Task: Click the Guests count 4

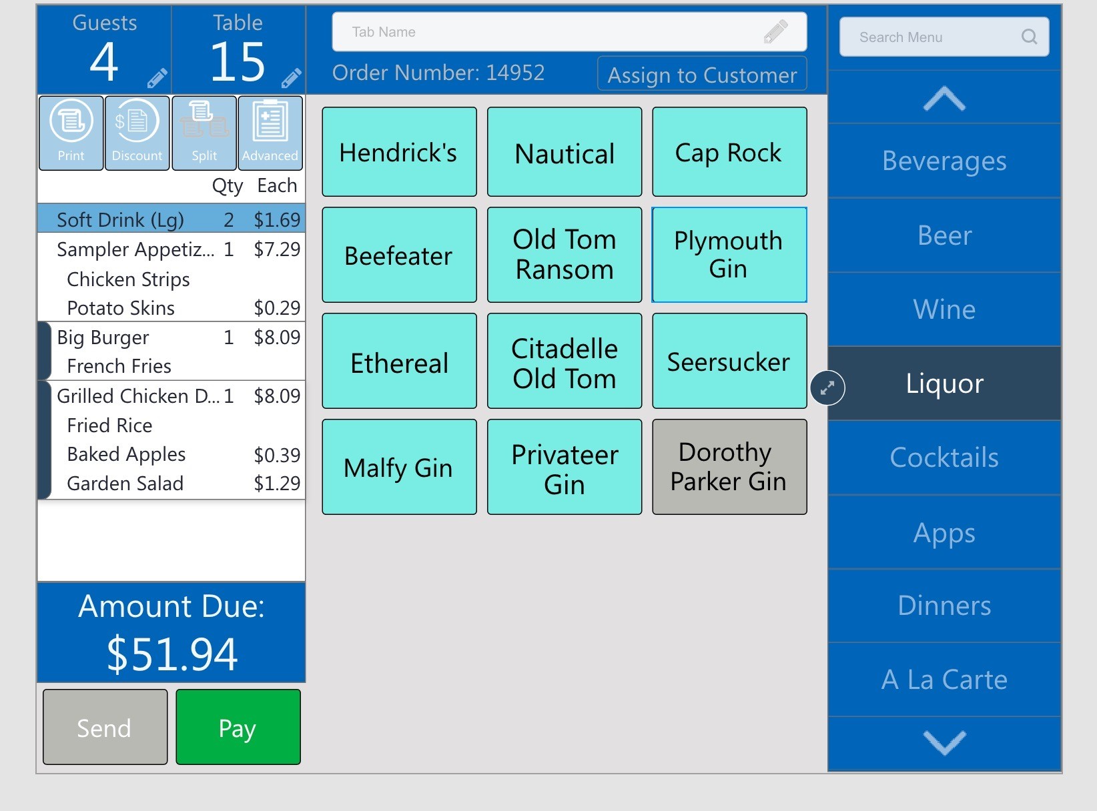Action: click(104, 62)
